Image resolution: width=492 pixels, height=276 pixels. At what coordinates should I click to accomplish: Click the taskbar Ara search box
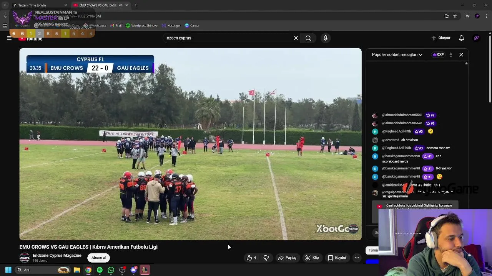pos(42,270)
